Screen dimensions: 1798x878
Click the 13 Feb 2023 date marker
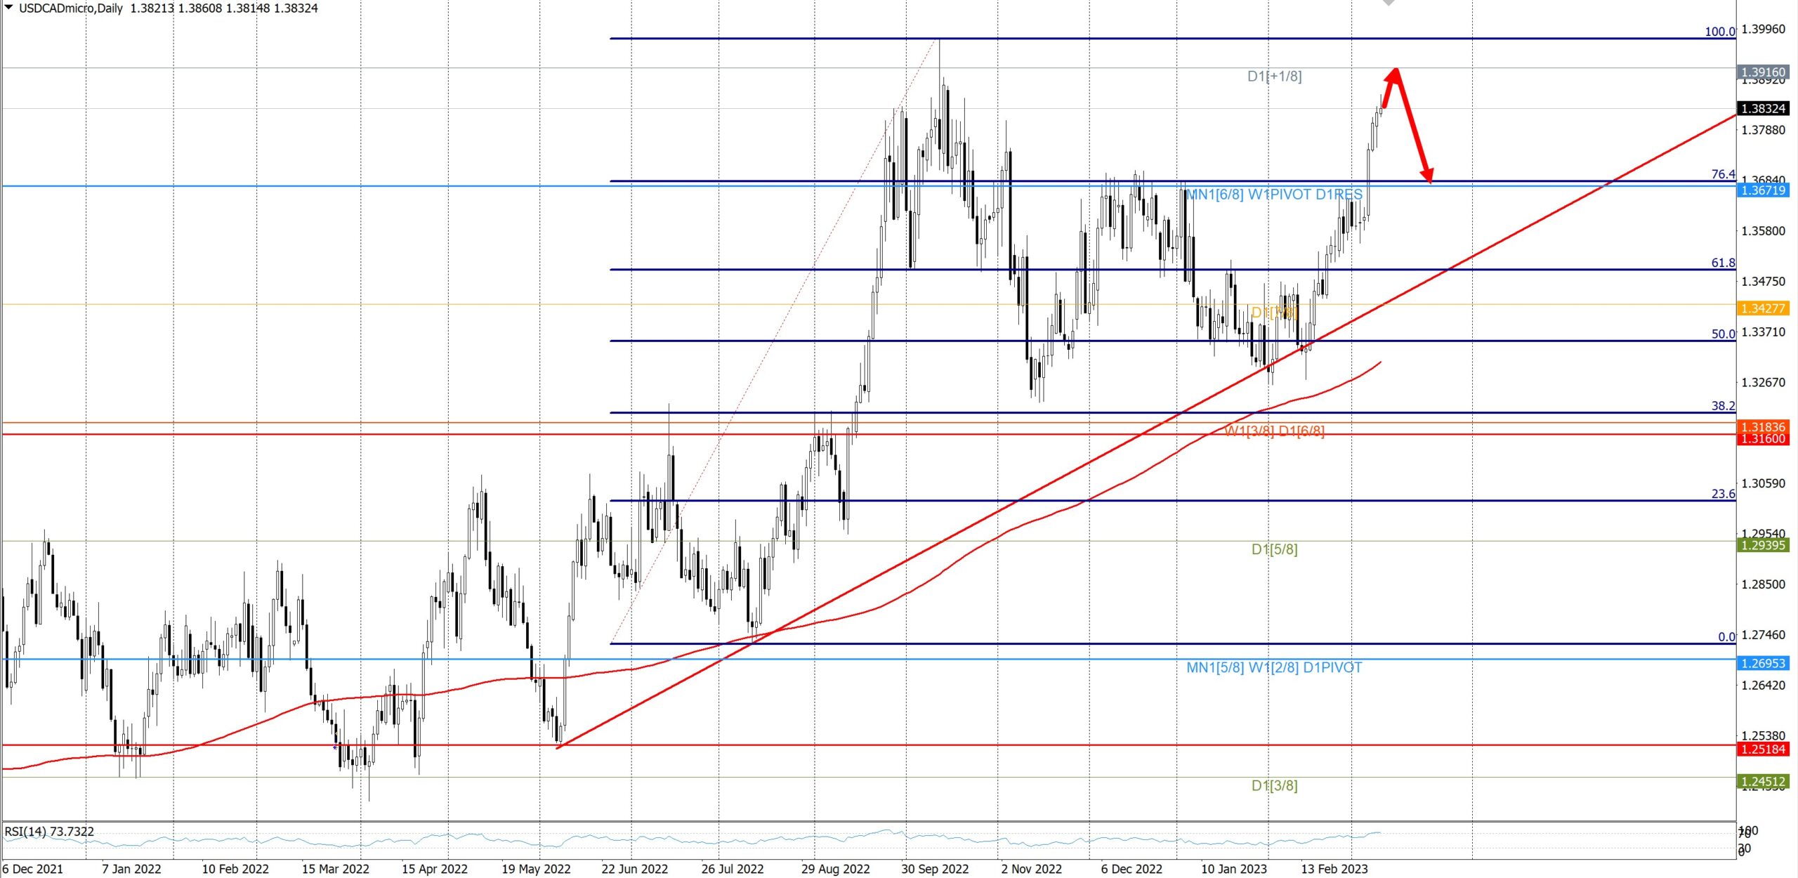click(x=1334, y=869)
